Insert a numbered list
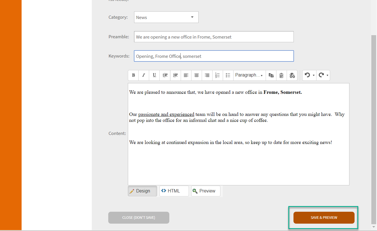Image resolution: width=377 pixels, height=231 pixels. (218, 75)
